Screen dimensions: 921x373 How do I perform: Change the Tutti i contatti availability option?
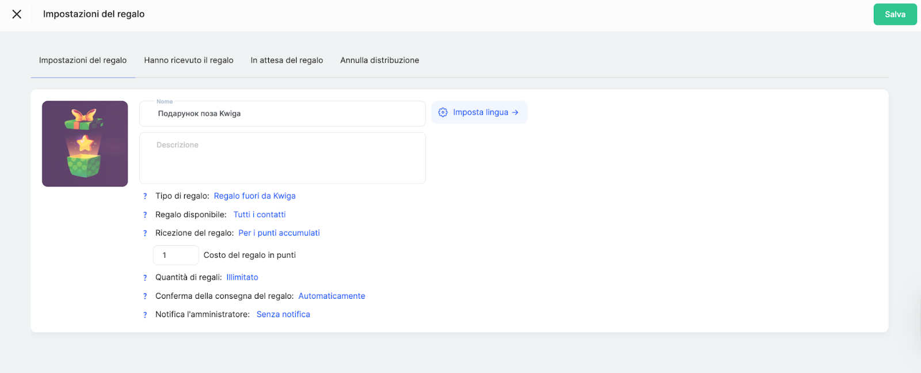click(x=259, y=215)
